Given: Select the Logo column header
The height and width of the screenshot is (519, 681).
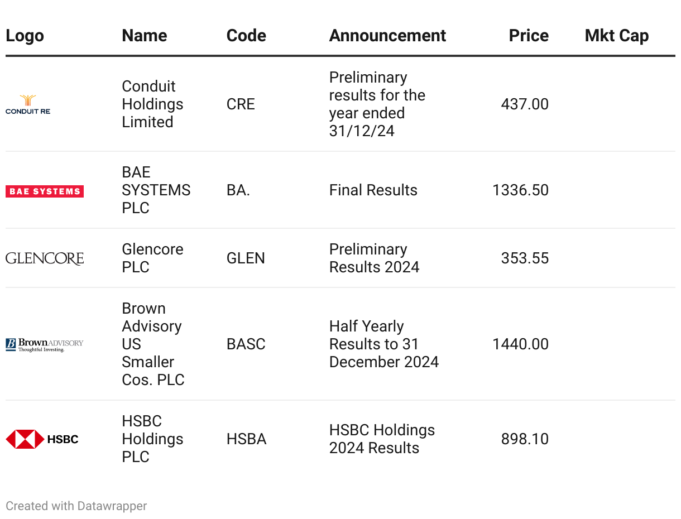Looking at the screenshot, I should 25,36.
